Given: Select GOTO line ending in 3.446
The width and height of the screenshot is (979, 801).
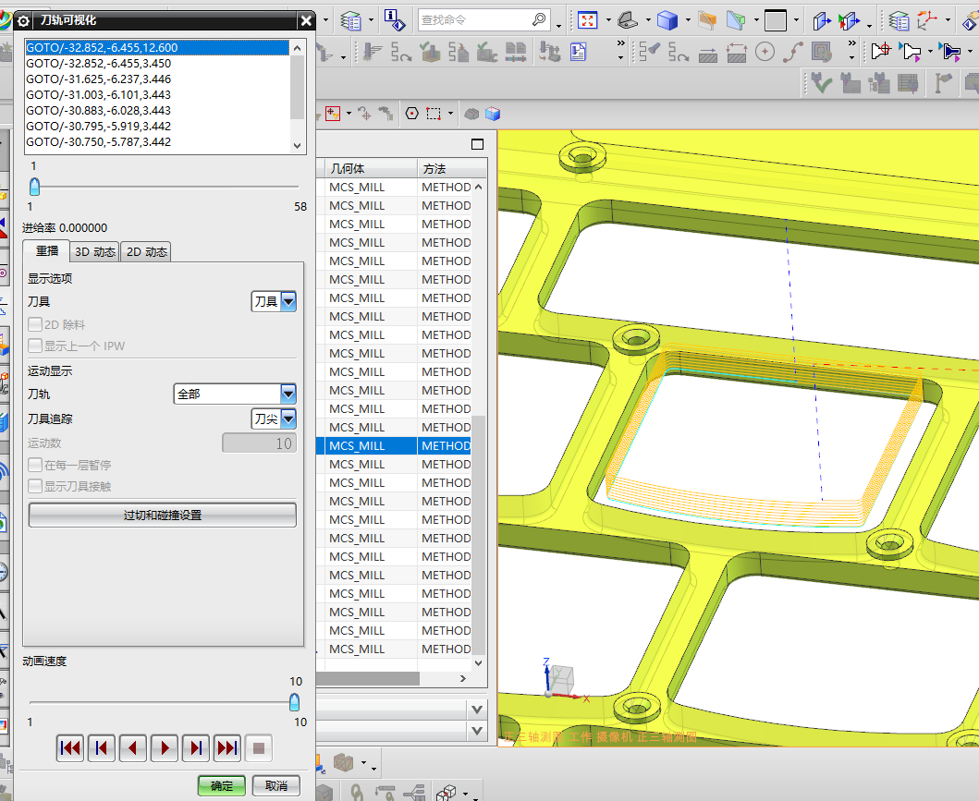Looking at the screenshot, I should (98, 79).
